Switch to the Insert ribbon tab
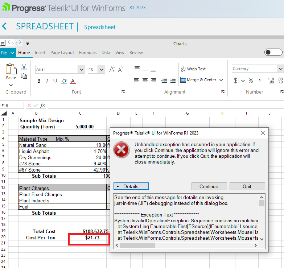284x268 pixels. tap(40, 53)
